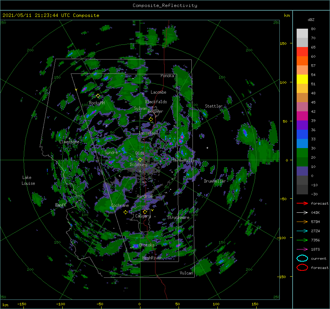
Task: Pick the bright green 20-30 dBZ swatch
Action: [302, 153]
